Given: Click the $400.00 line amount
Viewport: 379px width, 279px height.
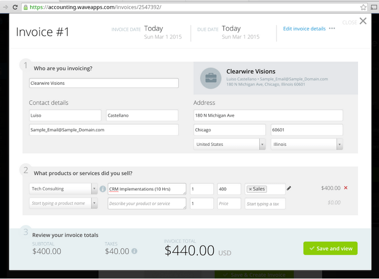Looking at the screenshot, I should click(330, 188).
